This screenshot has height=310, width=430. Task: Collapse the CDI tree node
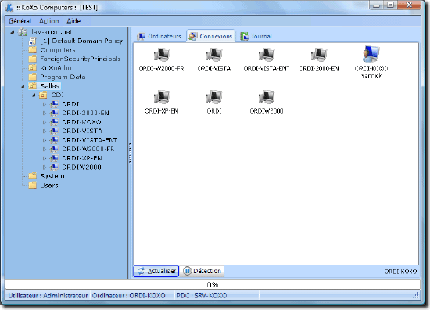click(34, 96)
